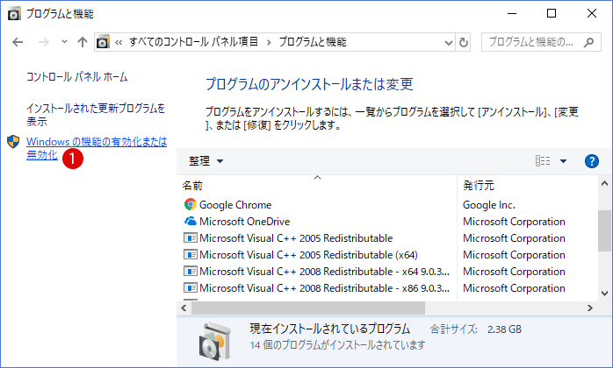
Task: Click the vertical scrollbar up arrow
Action: (x=604, y=183)
